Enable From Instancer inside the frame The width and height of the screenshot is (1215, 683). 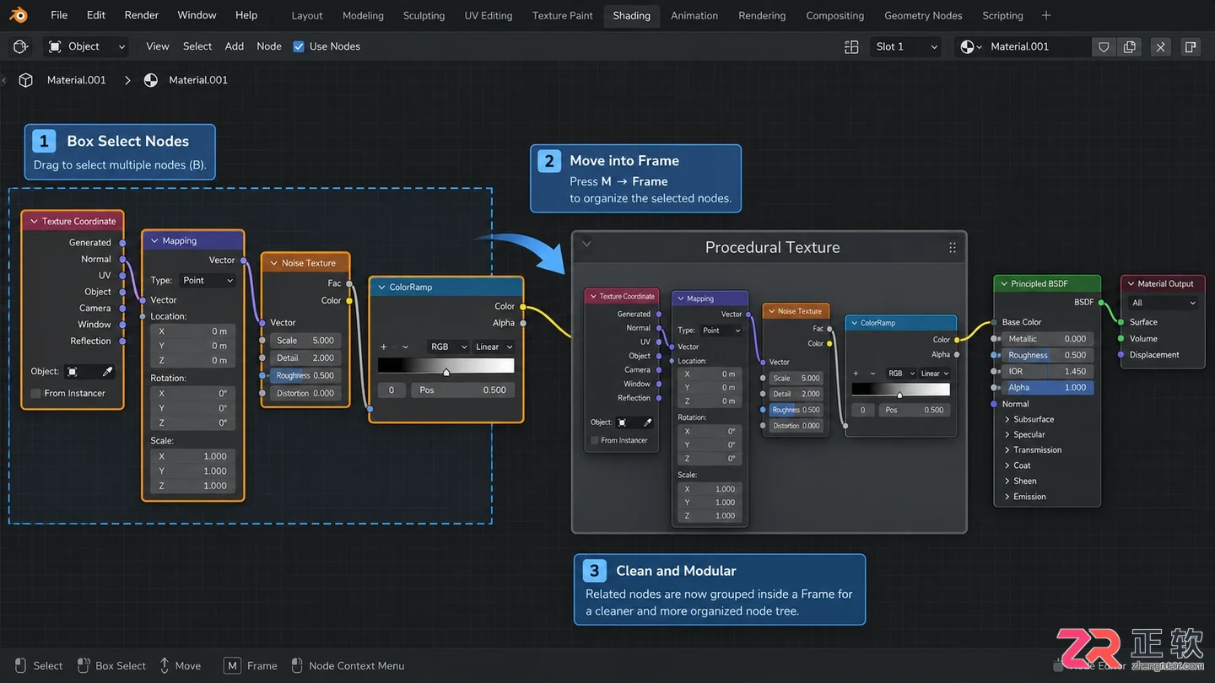pos(594,440)
